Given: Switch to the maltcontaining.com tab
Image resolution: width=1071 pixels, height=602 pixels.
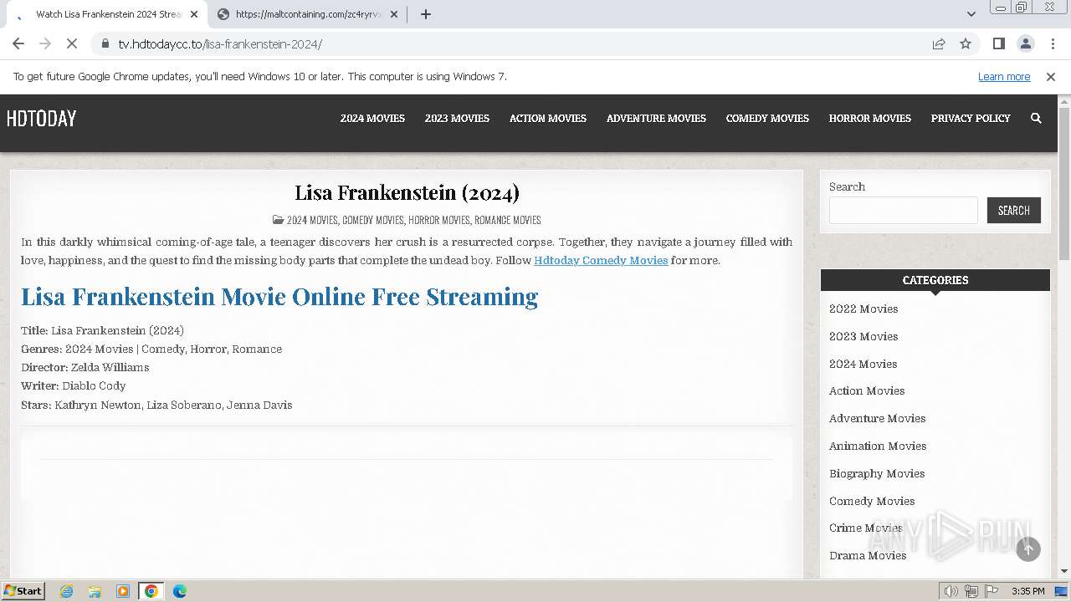Looking at the screenshot, I should click(x=308, y=14).
